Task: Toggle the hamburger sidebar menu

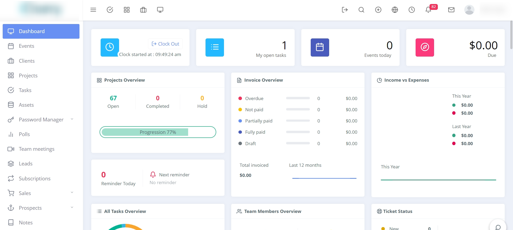Action: (93, 10)
